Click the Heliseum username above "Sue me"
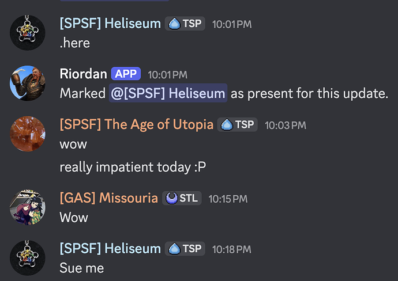This screenshot has height=281, width=398. click(110, 249)
